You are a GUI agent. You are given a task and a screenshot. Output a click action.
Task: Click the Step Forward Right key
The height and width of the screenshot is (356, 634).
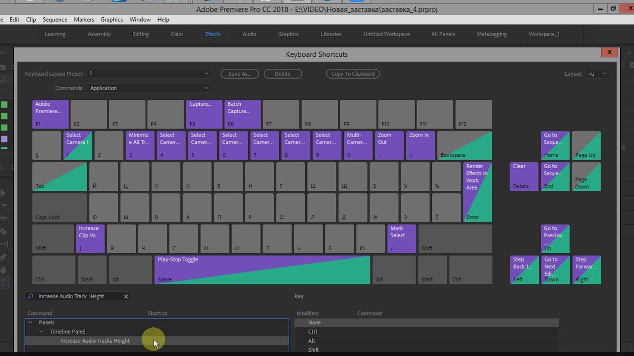586,270
